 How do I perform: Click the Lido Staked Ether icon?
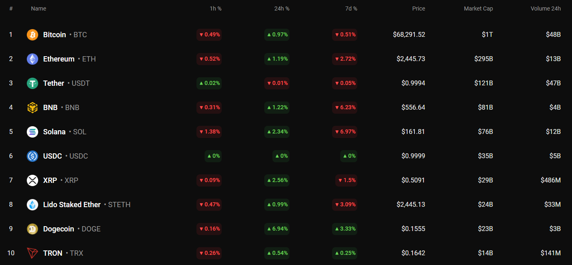(x=32, y=205)
